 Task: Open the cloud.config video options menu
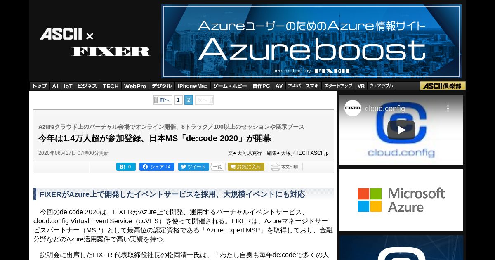point(448,109)
